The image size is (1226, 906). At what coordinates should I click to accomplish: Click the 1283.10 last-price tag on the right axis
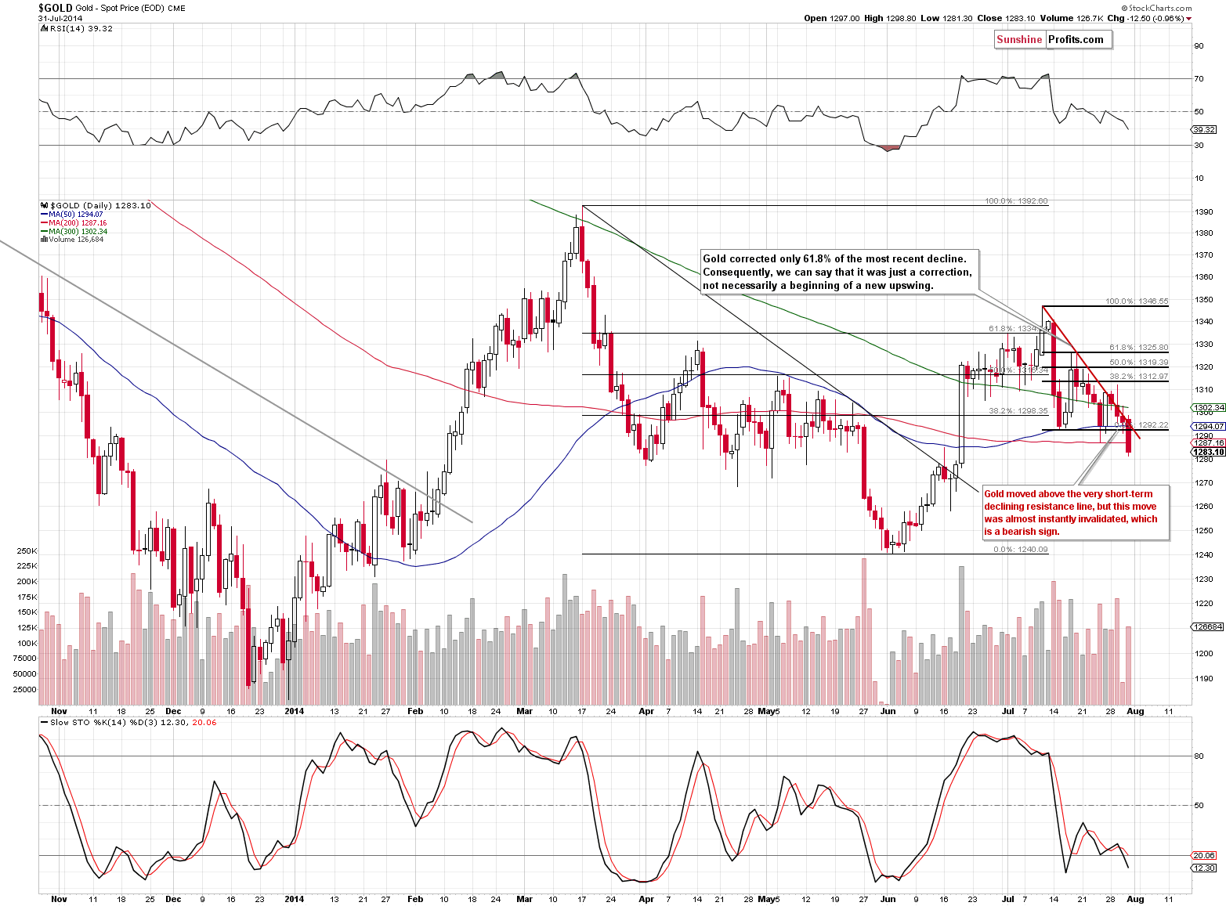1208,452
